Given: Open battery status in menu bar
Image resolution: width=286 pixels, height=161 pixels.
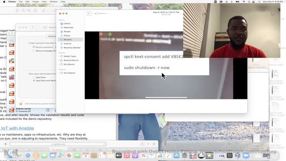Looking at the screenshot, I should [237, 2].
